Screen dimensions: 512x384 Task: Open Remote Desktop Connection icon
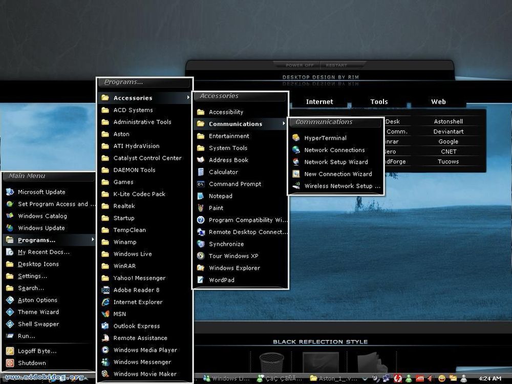coord(201,232)
